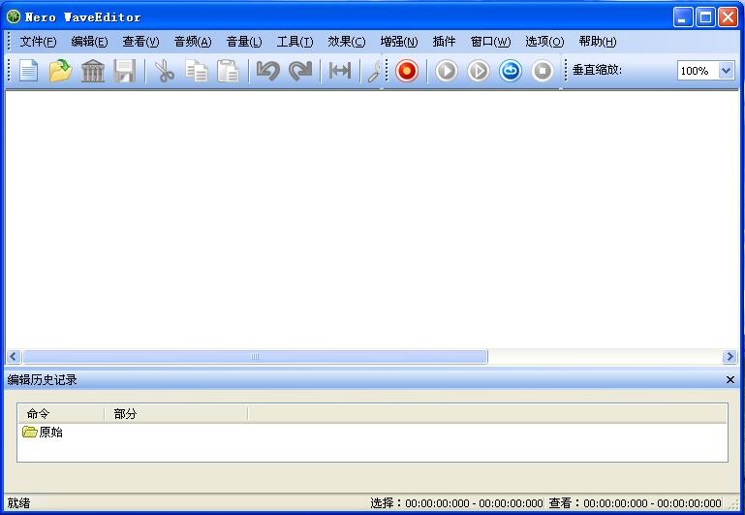Open the audio library building icon
This screenshot has width=745, height=515.
(93, 71)
